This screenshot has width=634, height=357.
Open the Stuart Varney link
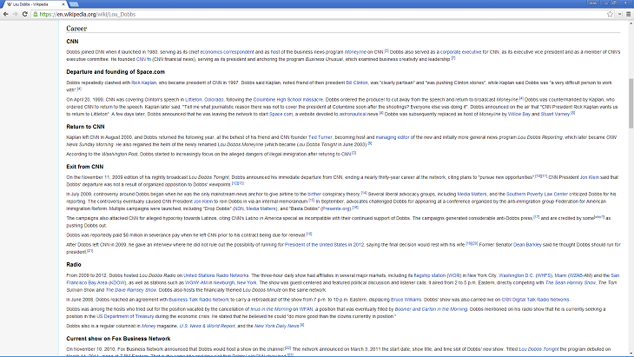click(555, 115)
